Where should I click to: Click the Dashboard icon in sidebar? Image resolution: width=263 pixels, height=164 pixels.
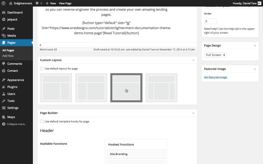pos(4,12)
